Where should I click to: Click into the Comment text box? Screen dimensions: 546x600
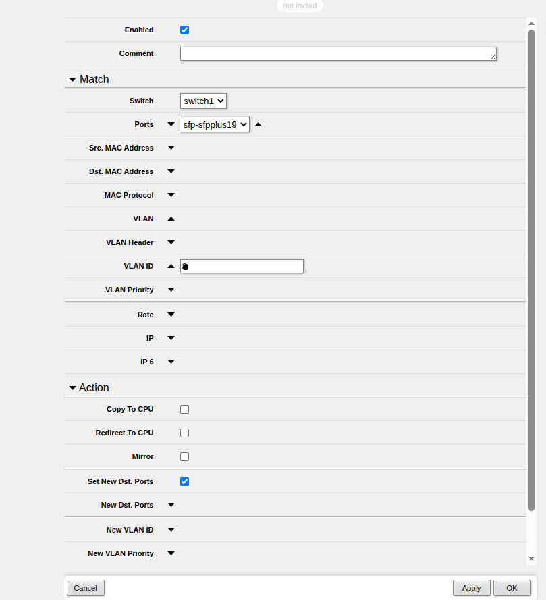(x=337, y=53)
